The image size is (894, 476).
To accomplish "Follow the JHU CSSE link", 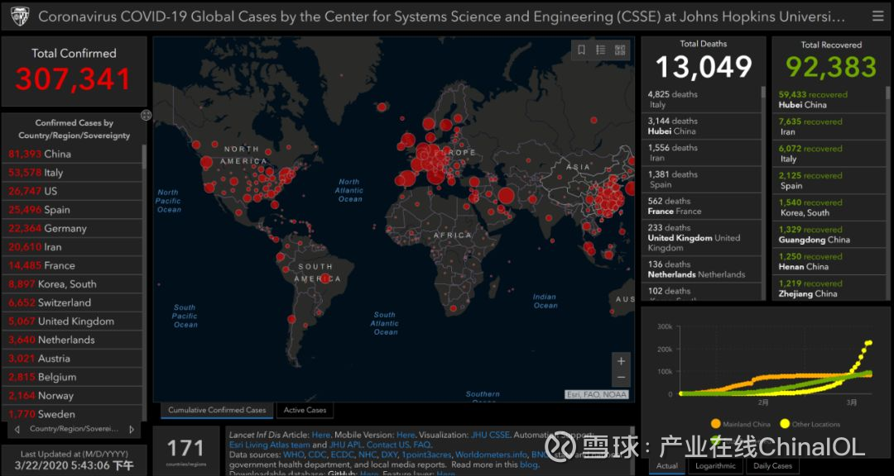I will 490,435.
